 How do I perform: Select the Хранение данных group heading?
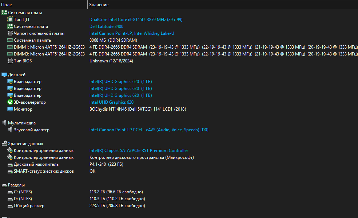pos(25,144)
